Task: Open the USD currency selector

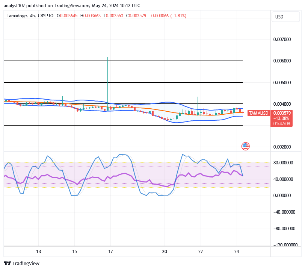Action: tap(285, 17)
